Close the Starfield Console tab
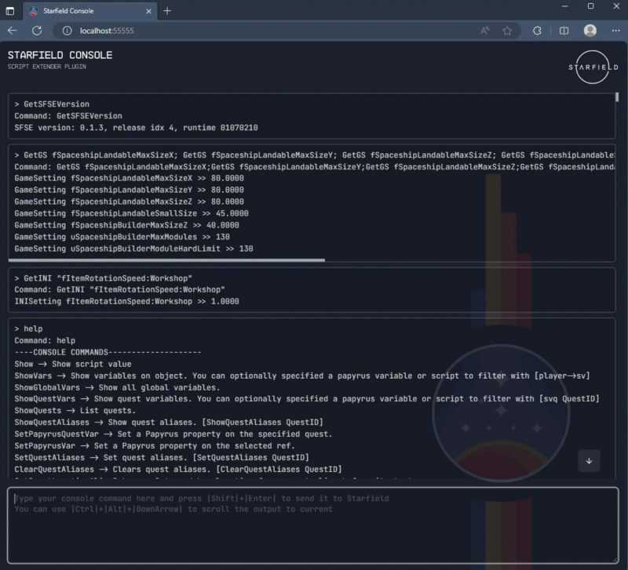Screen dimensions: 628x570 pos(148,11)
